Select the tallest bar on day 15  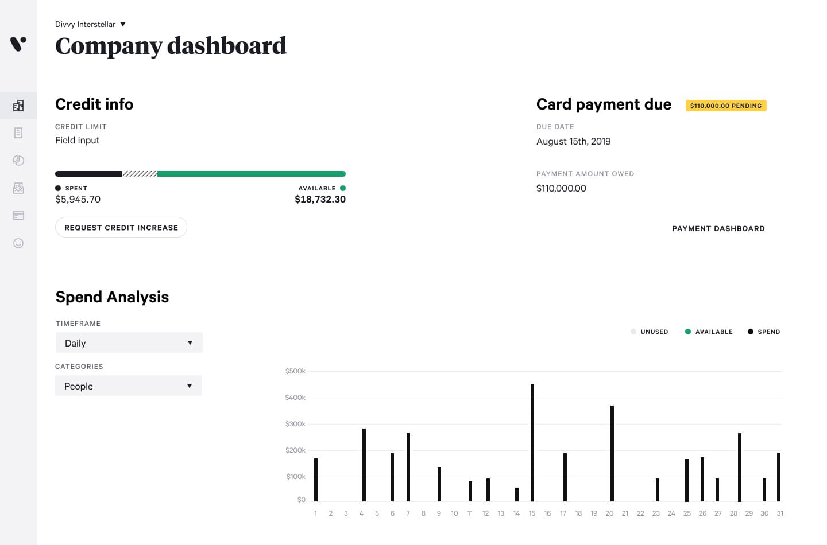532,442
